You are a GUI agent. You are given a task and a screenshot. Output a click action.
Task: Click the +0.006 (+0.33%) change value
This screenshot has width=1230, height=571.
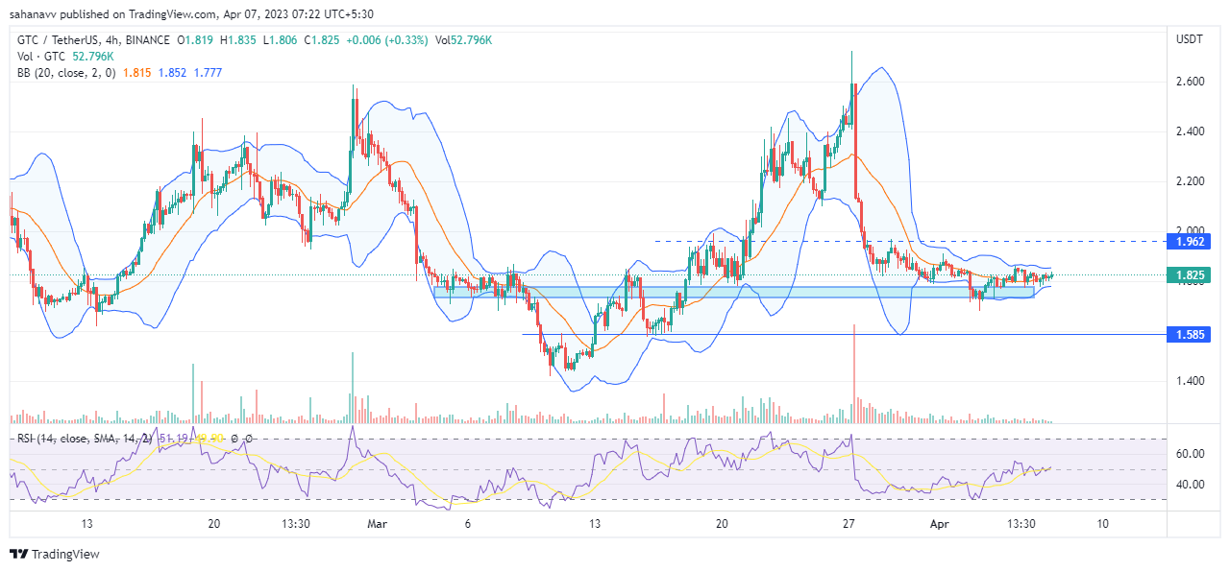386,40
